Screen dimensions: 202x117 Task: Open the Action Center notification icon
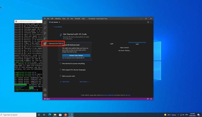pyautogui.click(x=198, y=115)
